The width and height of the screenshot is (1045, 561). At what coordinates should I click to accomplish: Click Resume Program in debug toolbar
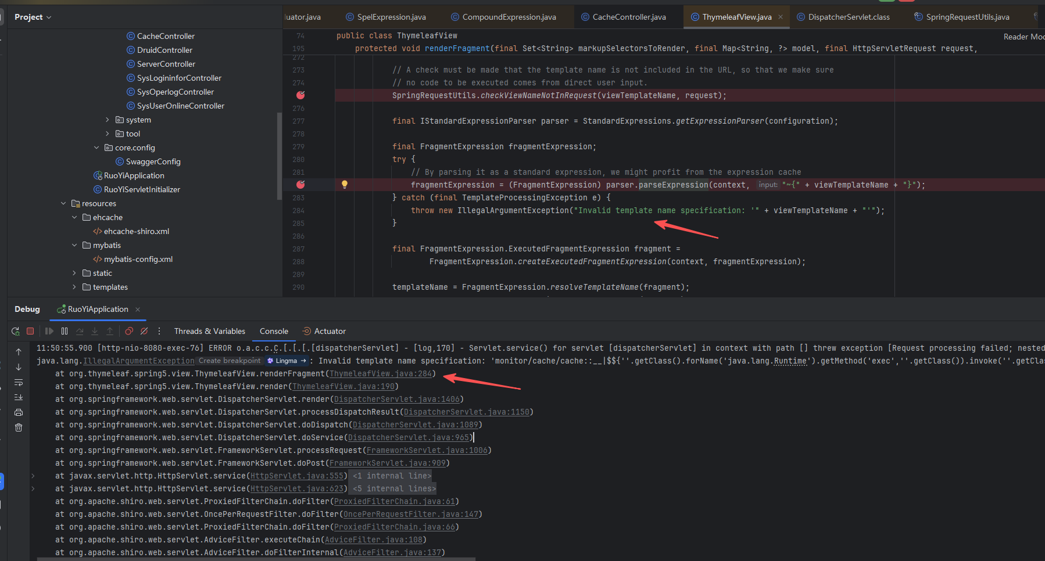tap(49, 331)
